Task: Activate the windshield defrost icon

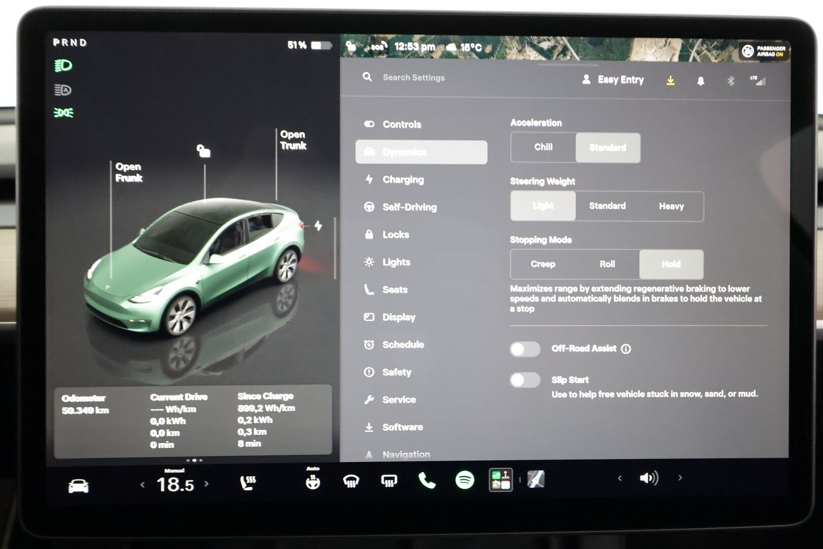Action: pyautogui.click(x=351, y=481)
